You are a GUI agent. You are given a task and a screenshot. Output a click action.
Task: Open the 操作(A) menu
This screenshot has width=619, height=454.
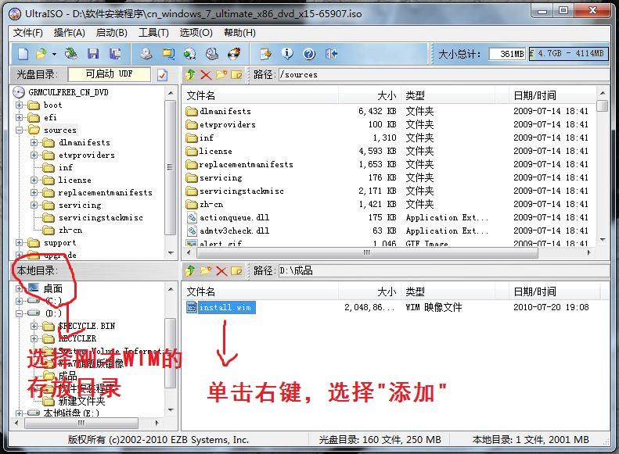(70, 32)
